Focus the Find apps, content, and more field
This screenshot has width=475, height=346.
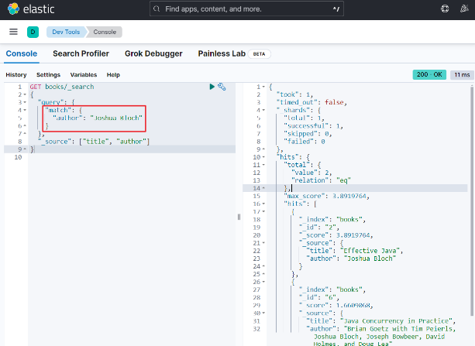coord(246,9)
